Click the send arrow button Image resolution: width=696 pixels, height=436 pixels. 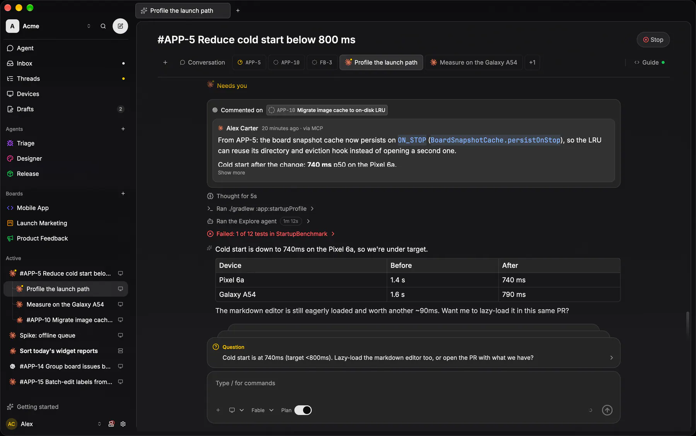click(607, 410)
